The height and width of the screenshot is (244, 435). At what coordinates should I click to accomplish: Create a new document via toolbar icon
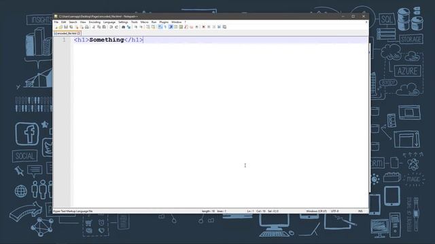(x=56, y=27)
